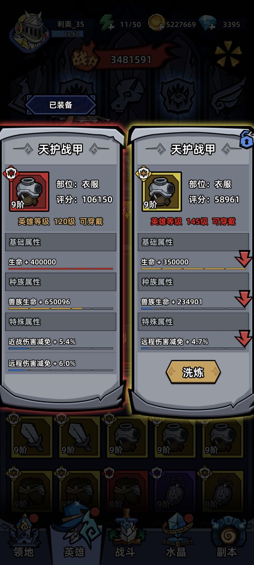This screenshot has height=565, width=254.
Task: Tap the red down arrow beside 兽族生命 +234901
Action: point(243,299)
